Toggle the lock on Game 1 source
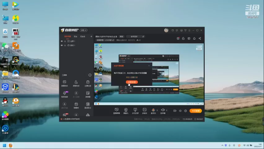 (65, 45)
